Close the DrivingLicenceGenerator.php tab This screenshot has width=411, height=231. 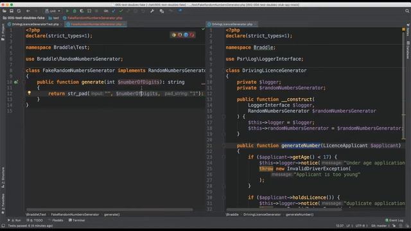(x=256, y=24)
